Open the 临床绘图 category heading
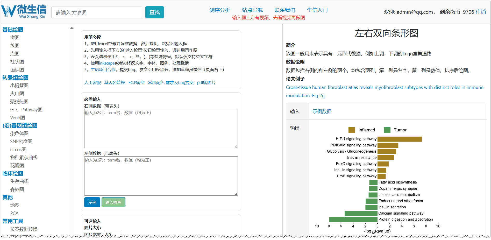This screenshot has height=240, width=491. (13, 173)
